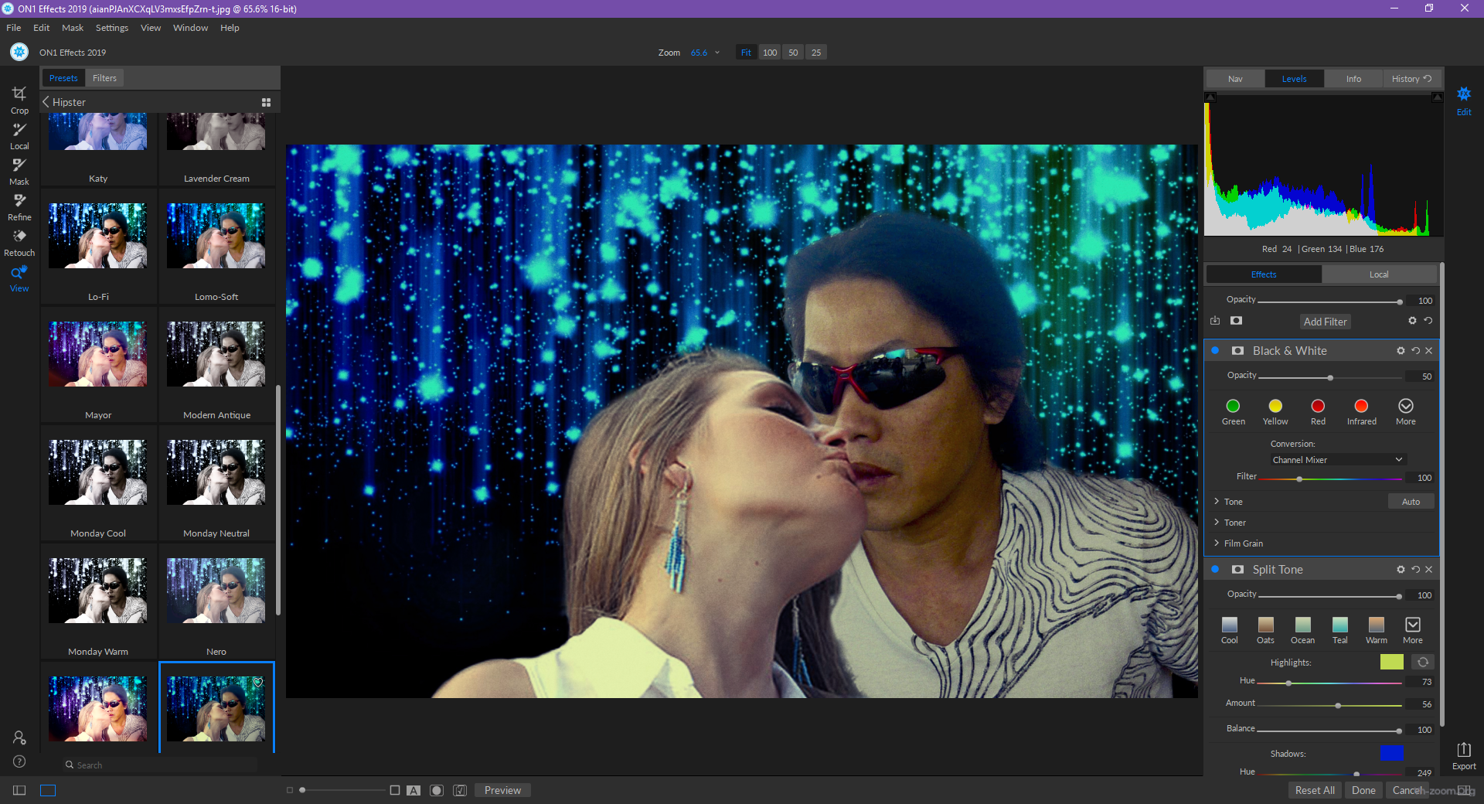
Task: Click the Export icon
Action: [x=1464, y=755]
